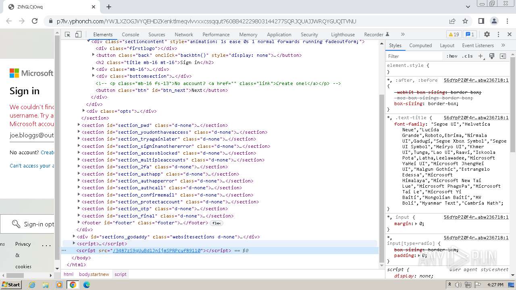Close the DevTools panel
The width and height of the screenshot is (516, 290).
[x=509, y=35]
